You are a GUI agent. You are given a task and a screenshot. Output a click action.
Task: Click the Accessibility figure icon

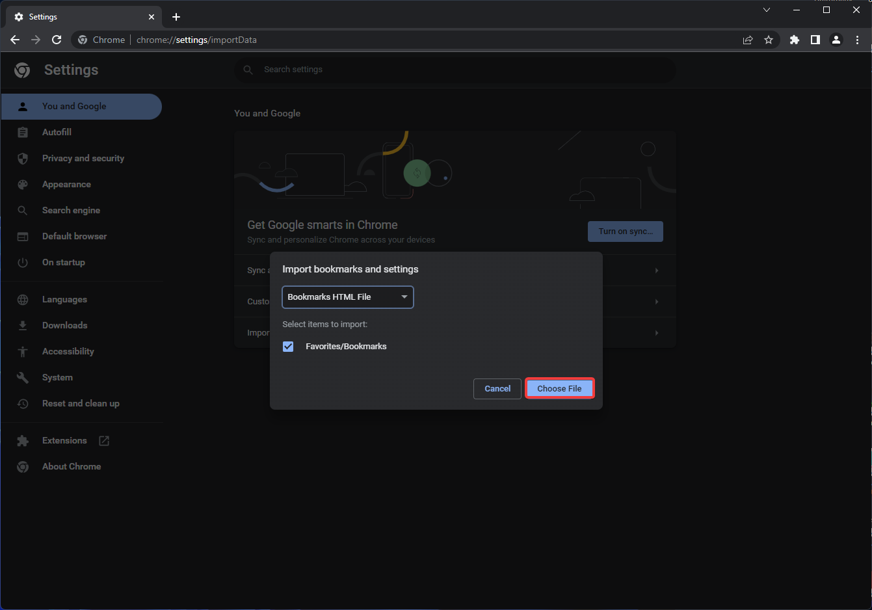coord(23,351)
